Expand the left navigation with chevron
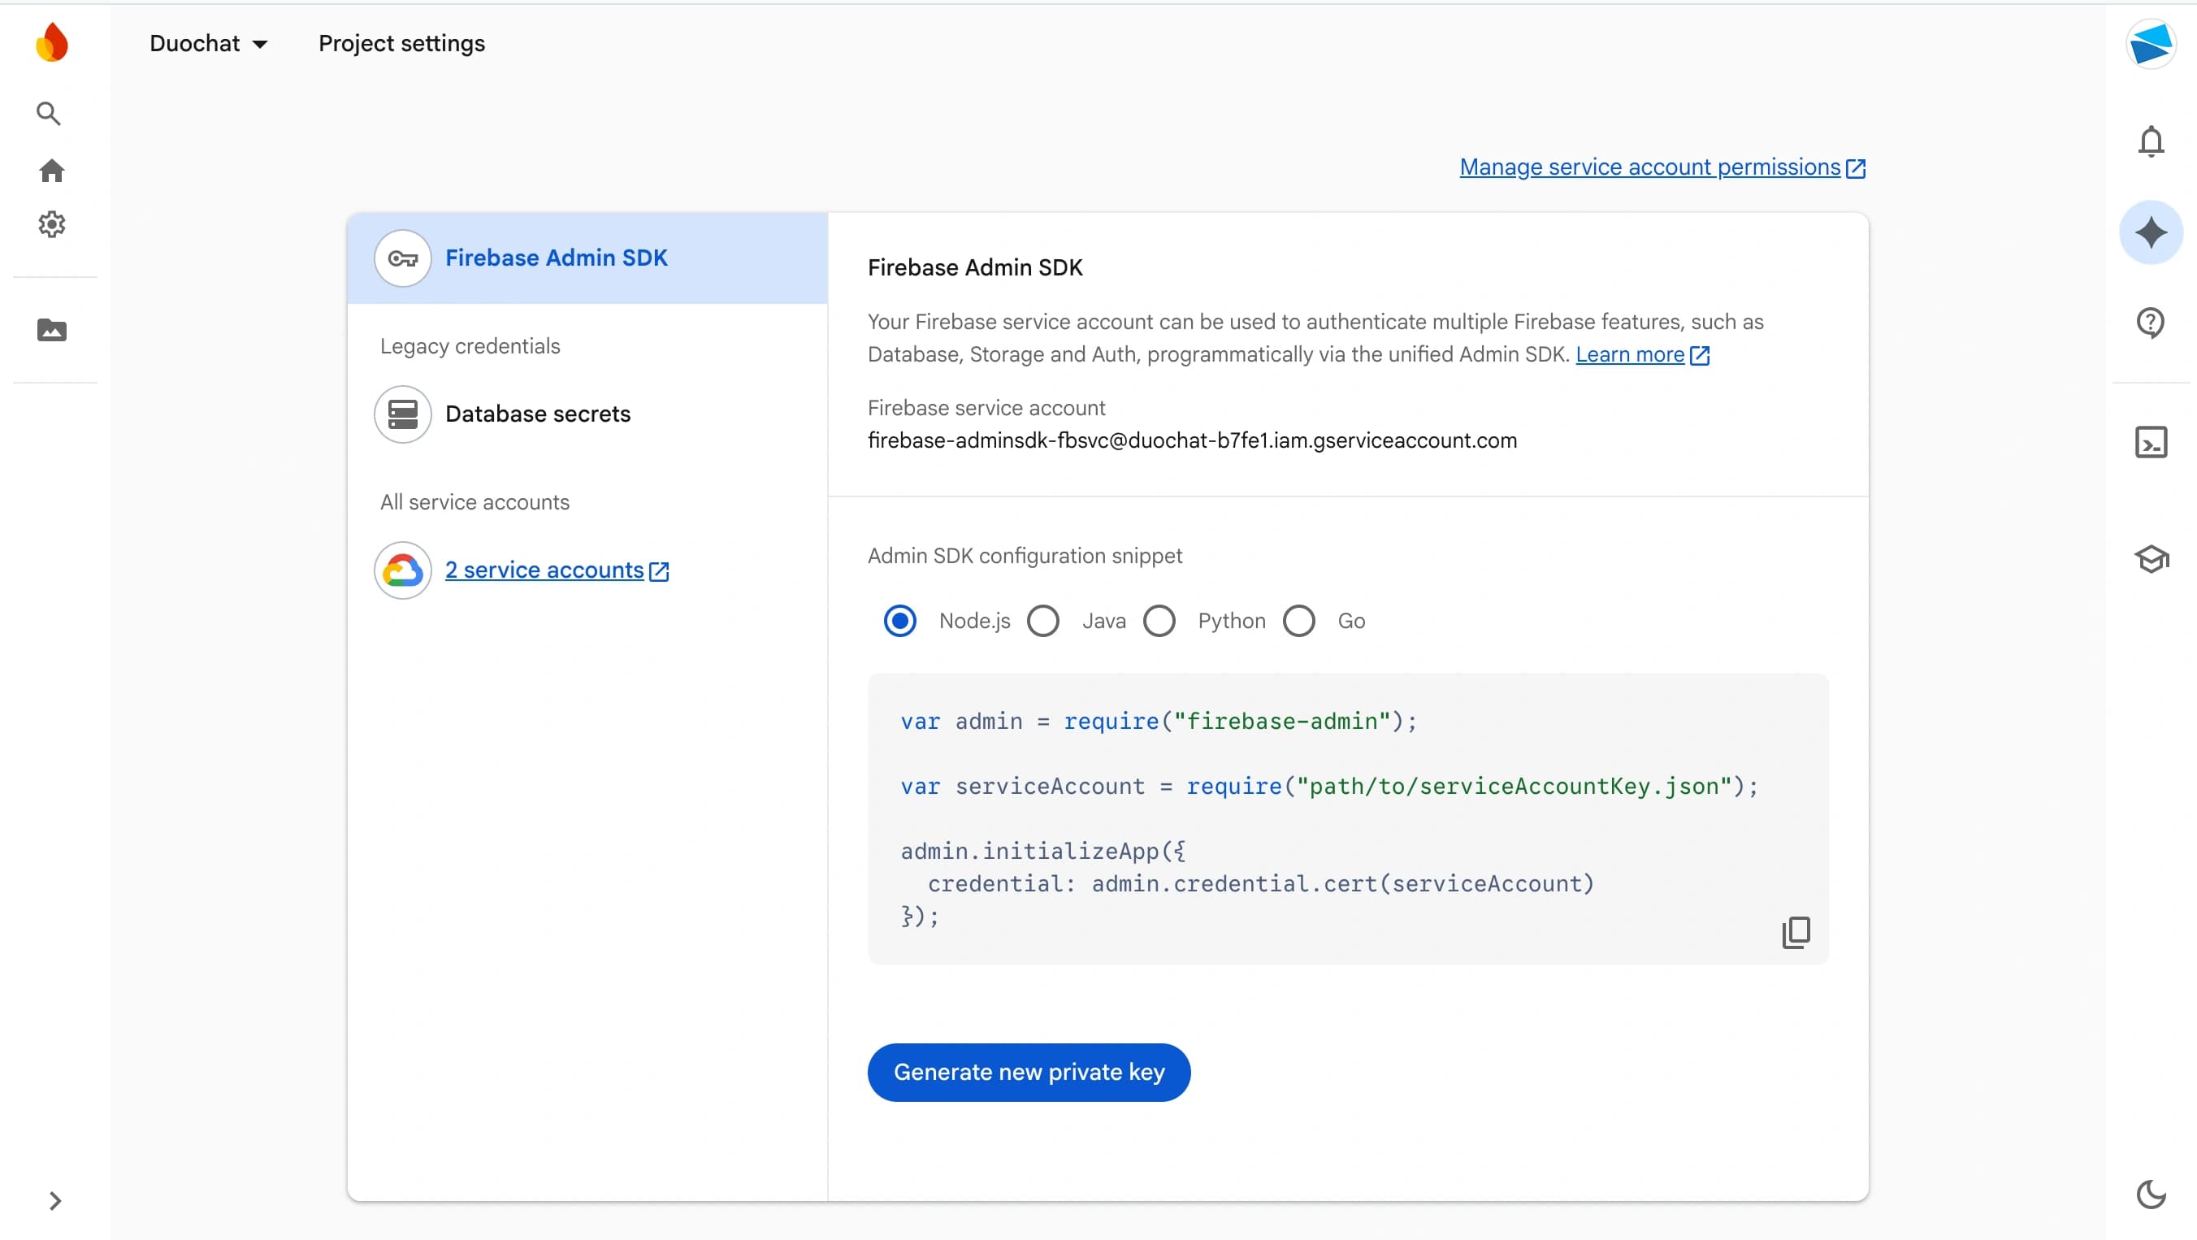 click(54, 1201)
